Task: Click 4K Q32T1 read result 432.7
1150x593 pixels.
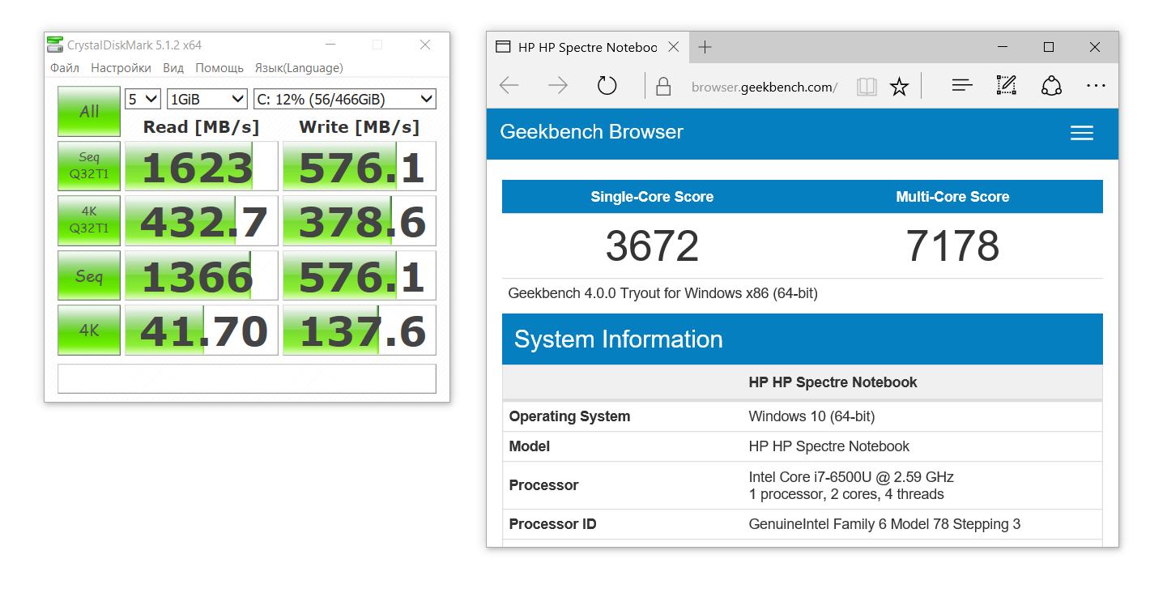Action: point(202,220)
